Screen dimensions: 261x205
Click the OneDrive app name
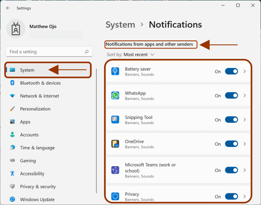tap(135, 141)
